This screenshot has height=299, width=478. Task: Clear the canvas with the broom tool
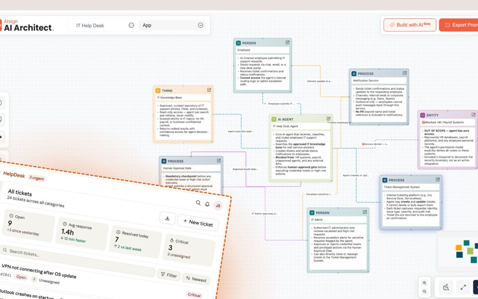446,287
